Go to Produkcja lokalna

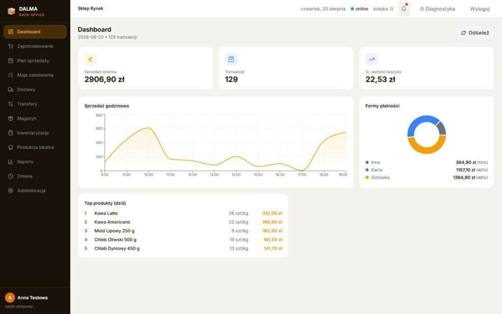click(x=35, y=147)
